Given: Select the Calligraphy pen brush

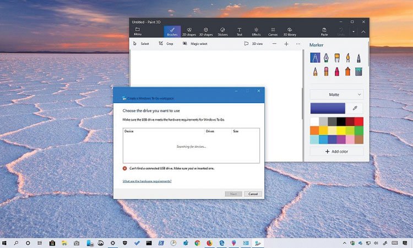Looking at the screenshot, I should pos(326,58).
